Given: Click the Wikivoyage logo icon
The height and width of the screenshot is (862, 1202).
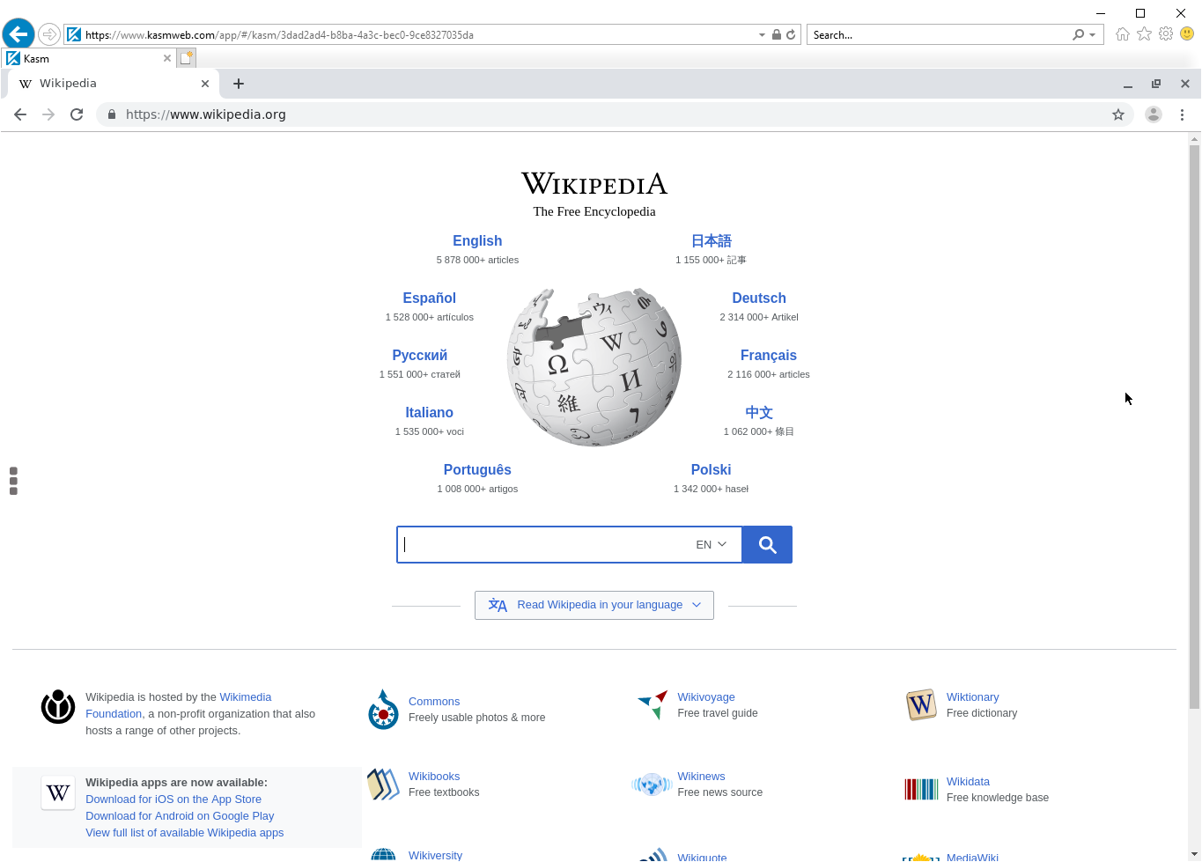Looking at the screenshot, I should click(653, 704).
